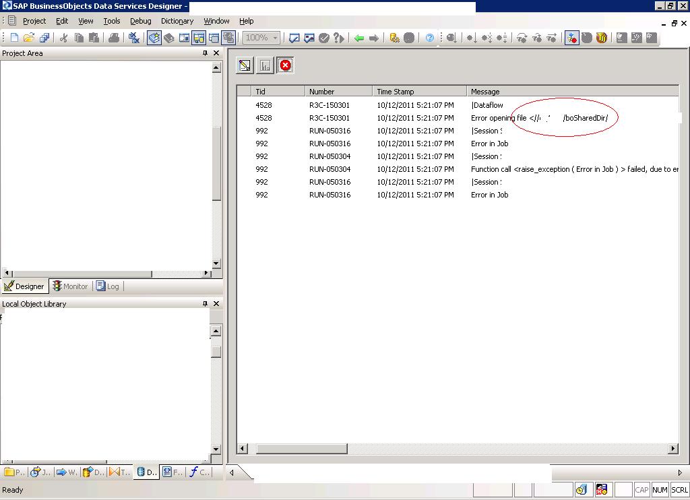Click the yellow funnel toolbar icon
This screenshot has width=690, height=500.
[x=602, y=38]
